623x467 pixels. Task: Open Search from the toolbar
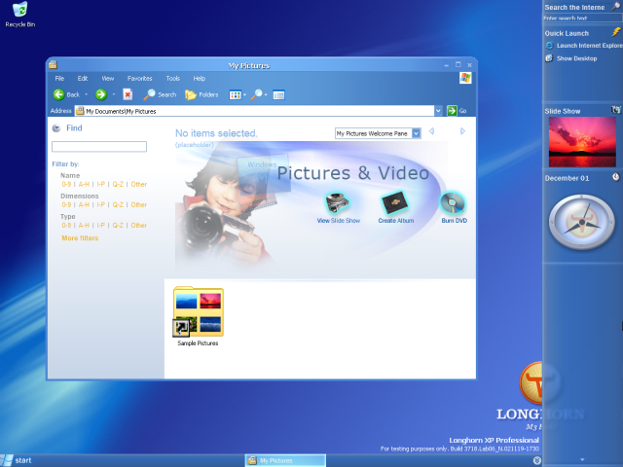click(160, 94)
